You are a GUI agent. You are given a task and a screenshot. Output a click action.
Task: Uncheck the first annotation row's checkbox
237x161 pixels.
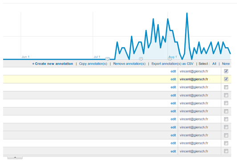(226, 71)
